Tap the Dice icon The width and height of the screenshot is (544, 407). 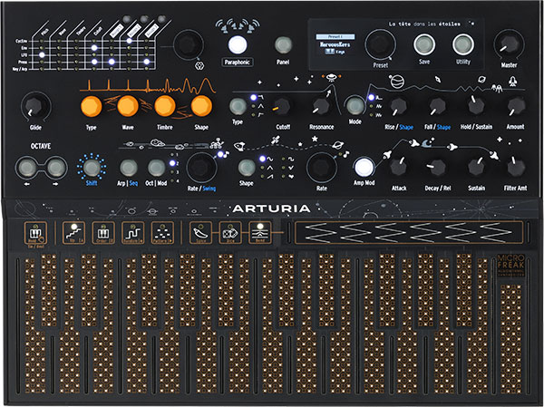pos(230,232)
